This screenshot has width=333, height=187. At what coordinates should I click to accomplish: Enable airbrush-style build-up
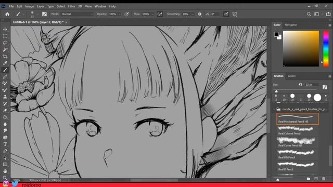(x=160, y=14)
